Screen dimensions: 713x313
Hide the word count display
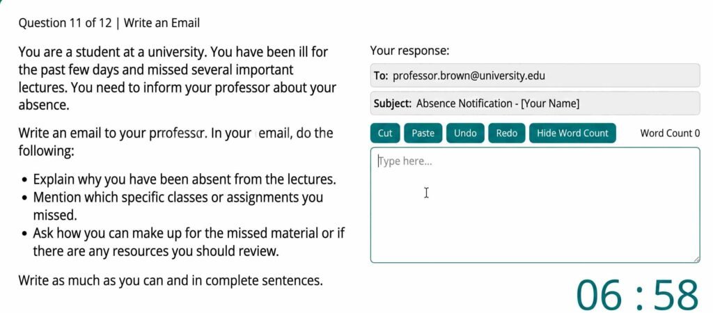(x=572, y=133)
